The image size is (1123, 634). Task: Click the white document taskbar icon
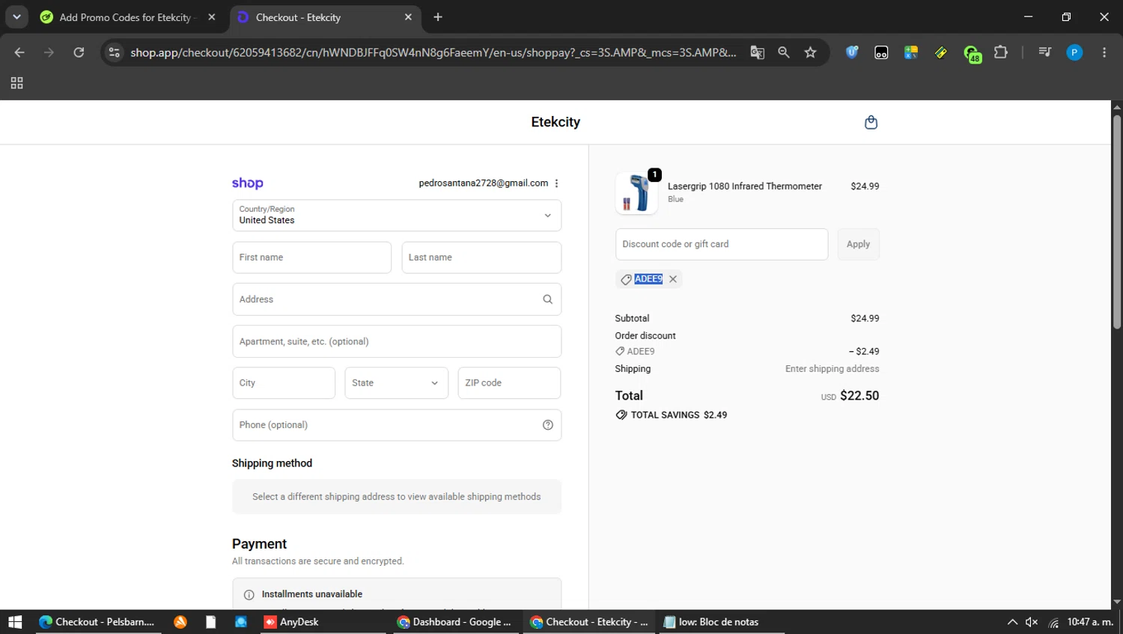[x=210, y=622]
